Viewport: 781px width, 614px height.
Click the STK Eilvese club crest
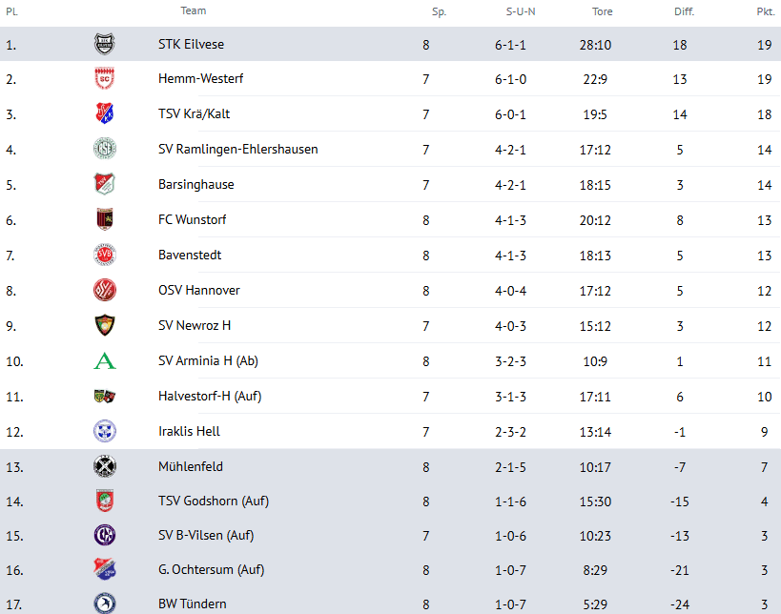click(x=104, y=44)
